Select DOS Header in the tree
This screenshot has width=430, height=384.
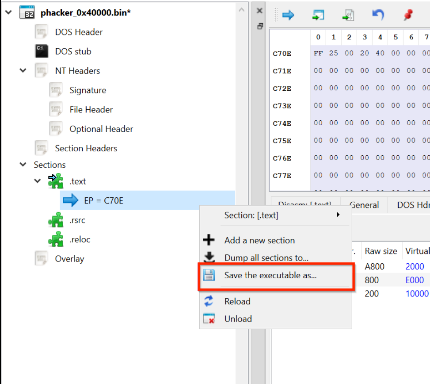click(x=79, y=32)
